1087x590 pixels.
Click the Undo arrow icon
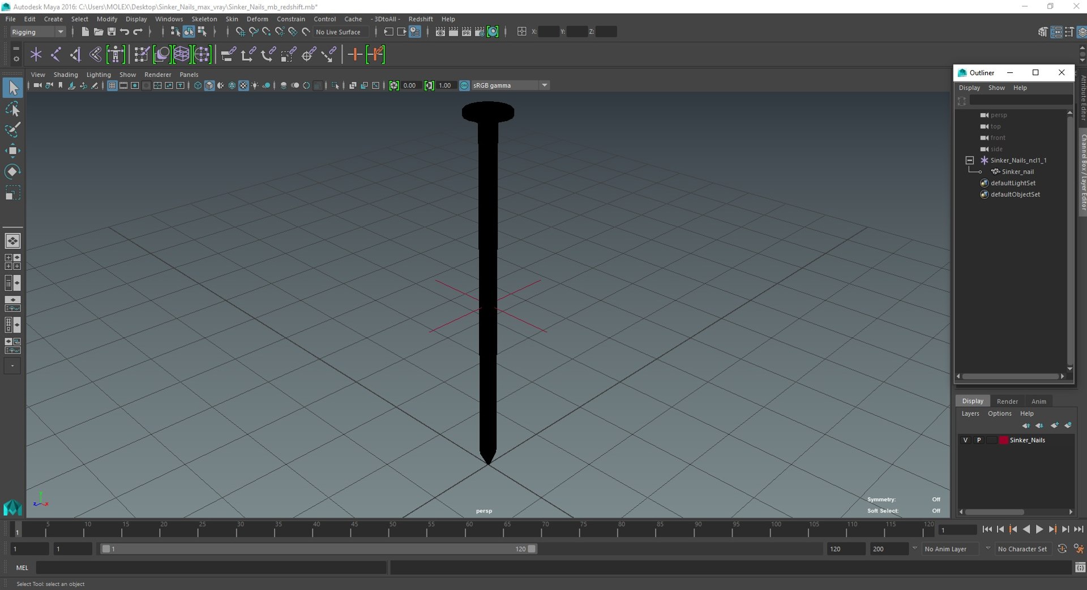(125, 32)
